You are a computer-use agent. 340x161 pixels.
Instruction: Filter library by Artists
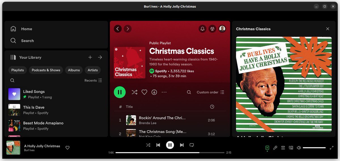pyautogui.click(x=93, y=70)
